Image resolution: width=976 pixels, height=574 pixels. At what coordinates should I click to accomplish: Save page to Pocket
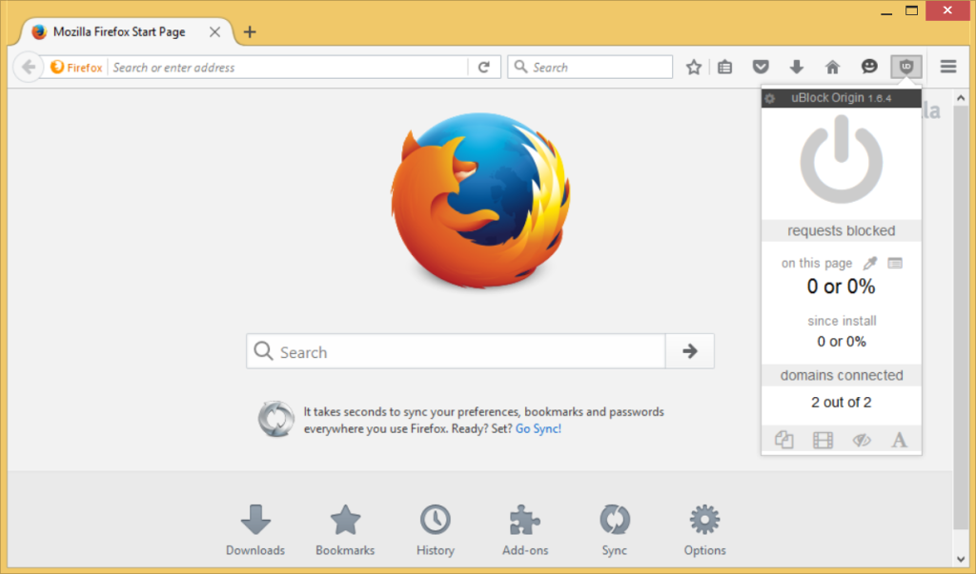point(761,67)
